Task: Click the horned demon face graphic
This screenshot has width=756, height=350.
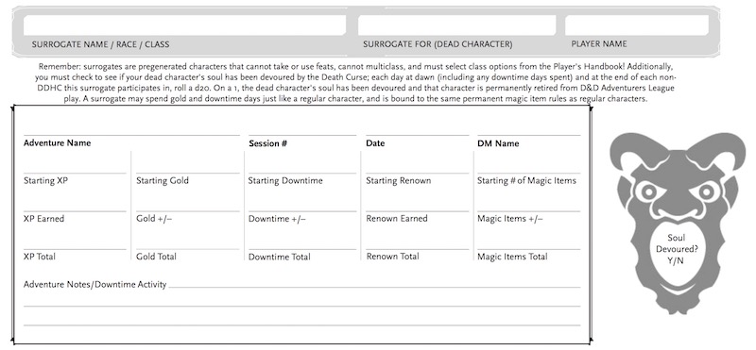Action: coord(677,223)
